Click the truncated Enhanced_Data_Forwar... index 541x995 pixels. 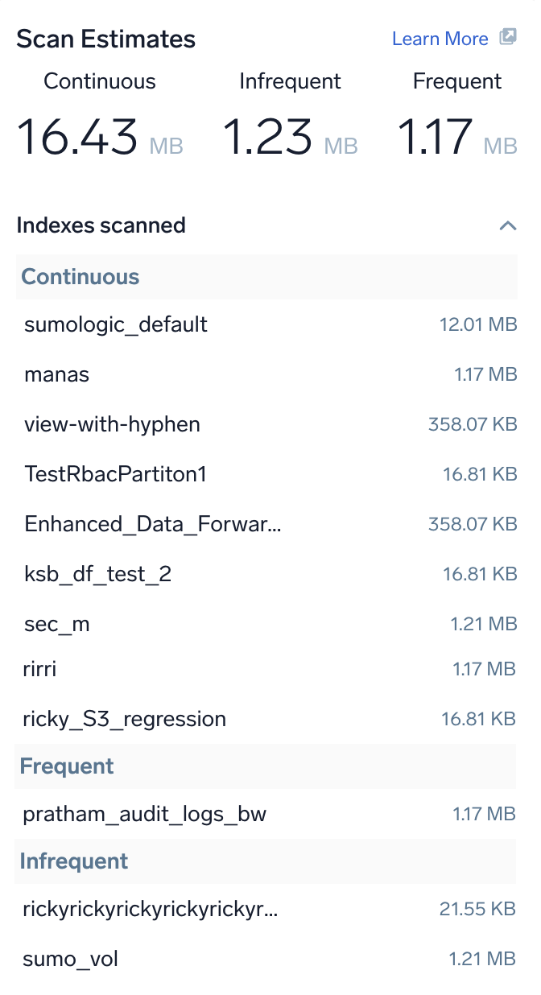tap(153, 524)
